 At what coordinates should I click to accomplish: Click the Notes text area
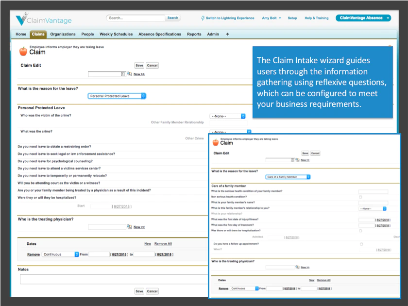click(114, 279)
